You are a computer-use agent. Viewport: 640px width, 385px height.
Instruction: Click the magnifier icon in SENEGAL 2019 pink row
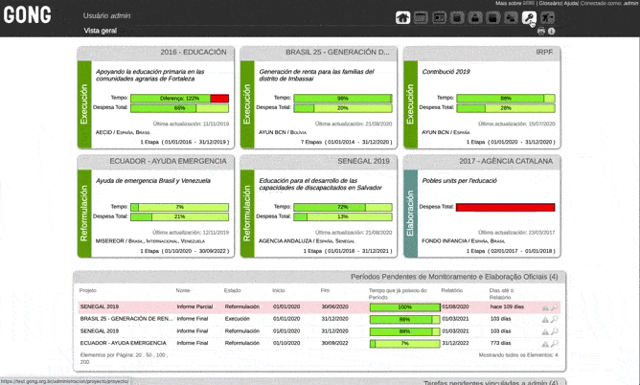coord(554,307)
